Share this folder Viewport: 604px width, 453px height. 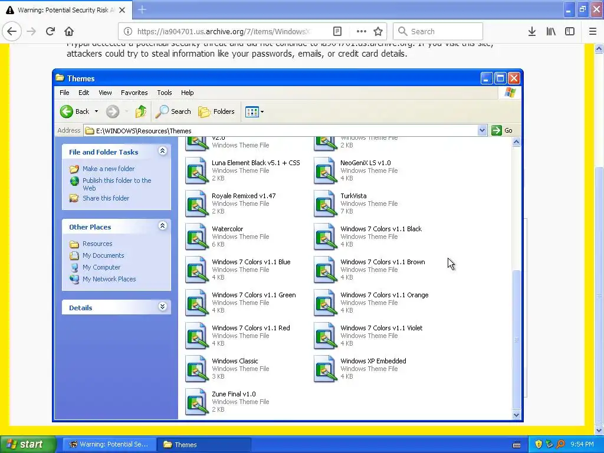106,198
